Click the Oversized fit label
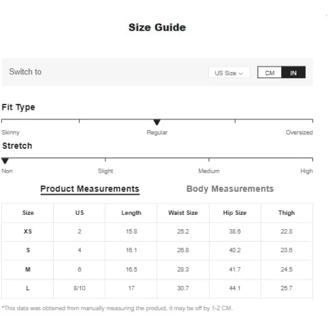328x328 pixels. [x=299, y=132]
